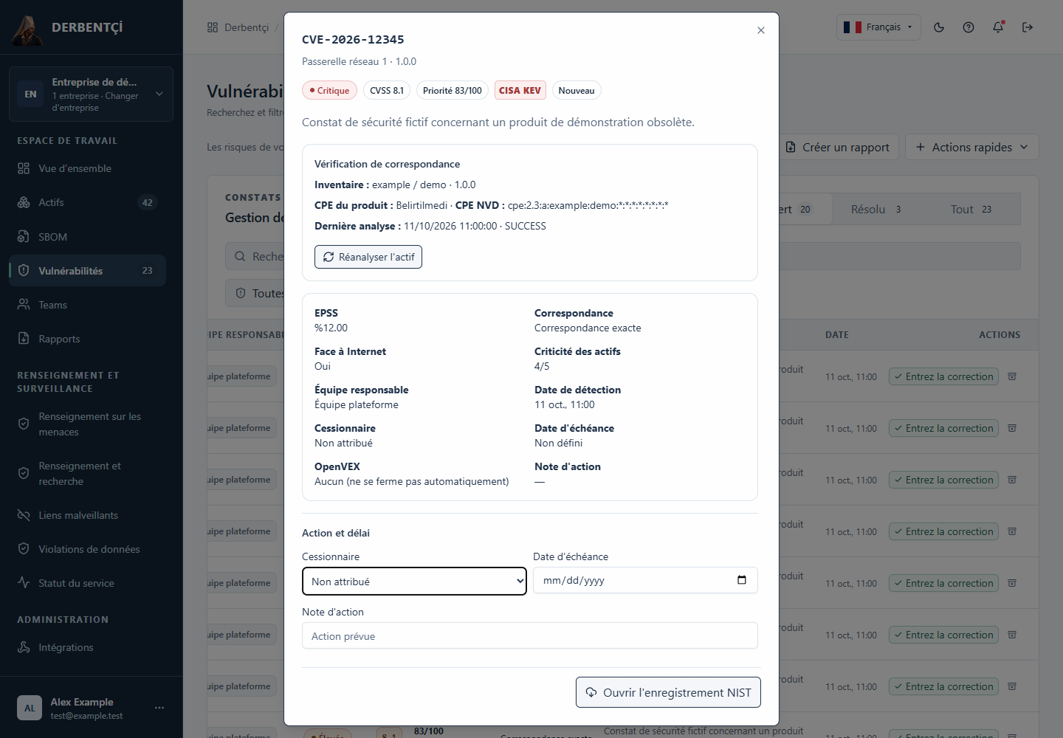Open the Cessionnaire dropdown
The image size is (1063, 738).
(x=414, y=581)
